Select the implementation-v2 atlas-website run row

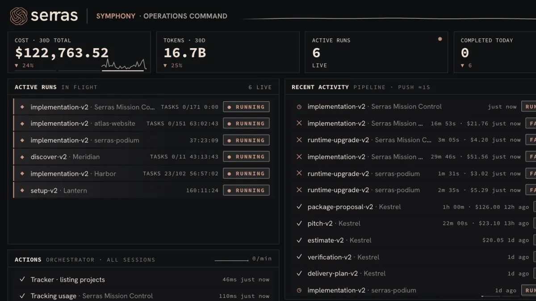tap(142, 124)
